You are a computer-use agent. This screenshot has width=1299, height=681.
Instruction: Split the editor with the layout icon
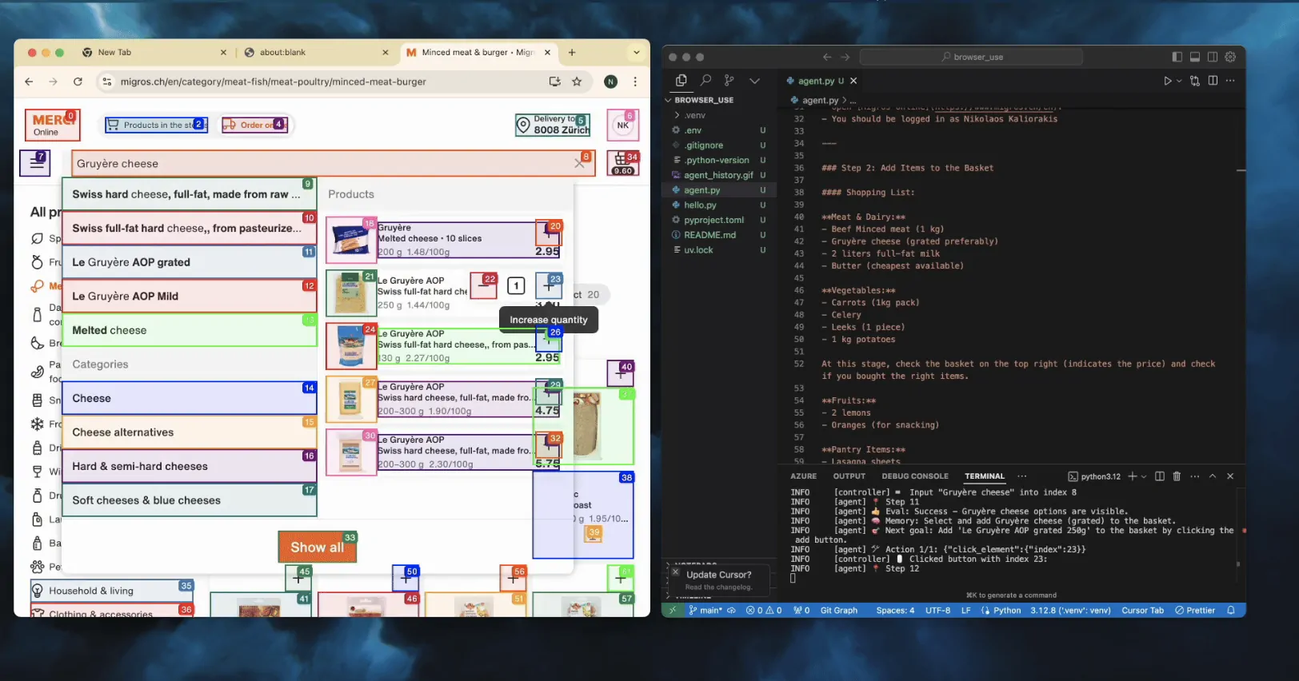point(1213,81)
